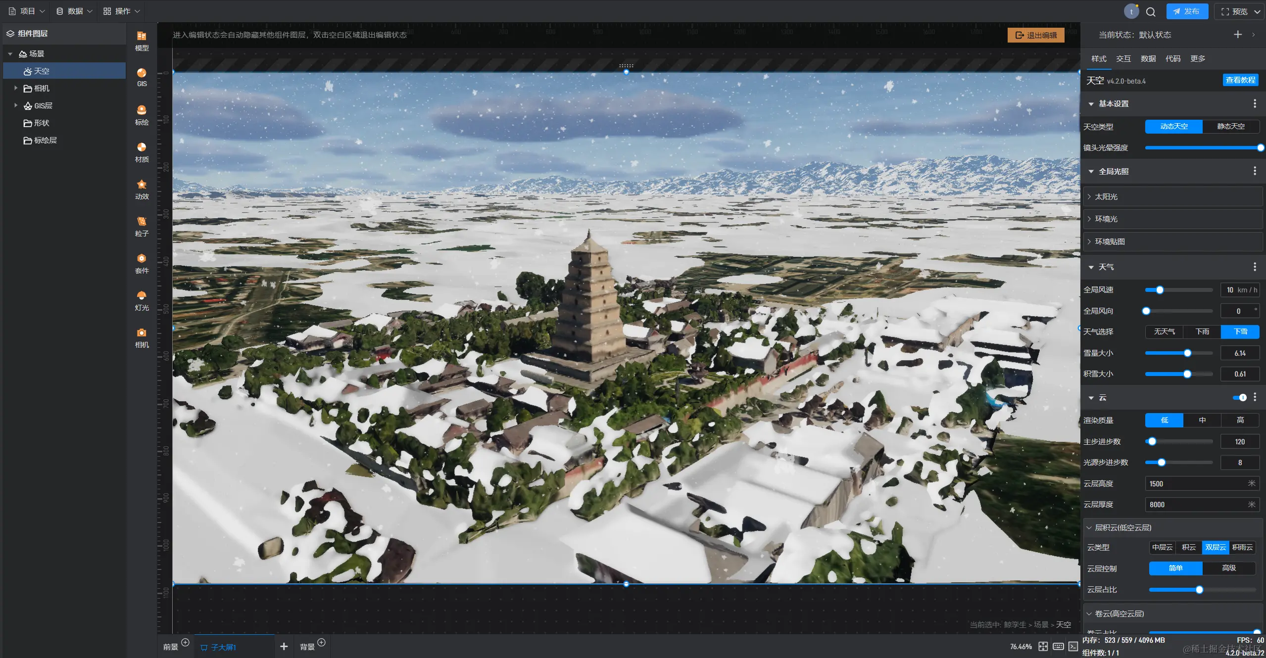Image resolution: width=1266 pixels, height=658 pixels.
Task: Expand the 相机 tree node
Action: coord(16,88)
